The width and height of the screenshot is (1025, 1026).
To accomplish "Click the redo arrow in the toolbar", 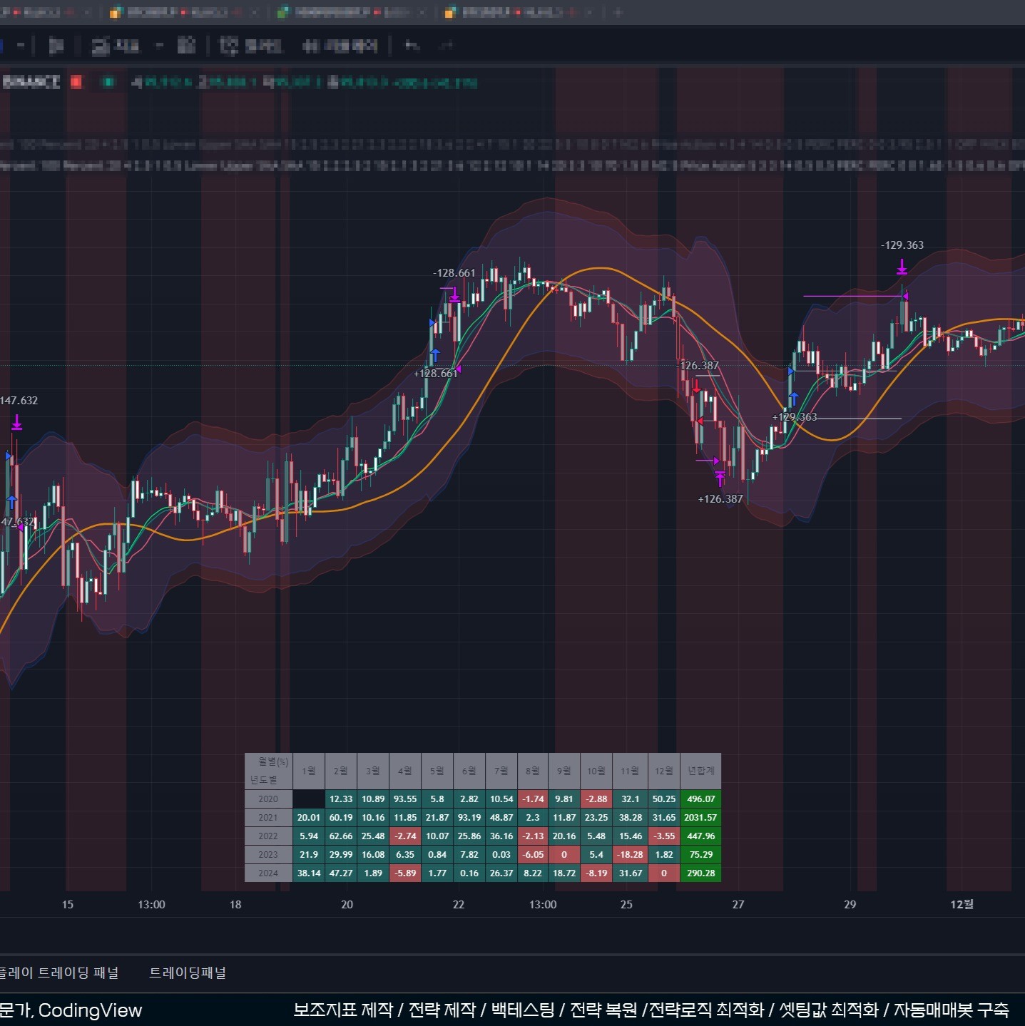I will click(447, 46).
